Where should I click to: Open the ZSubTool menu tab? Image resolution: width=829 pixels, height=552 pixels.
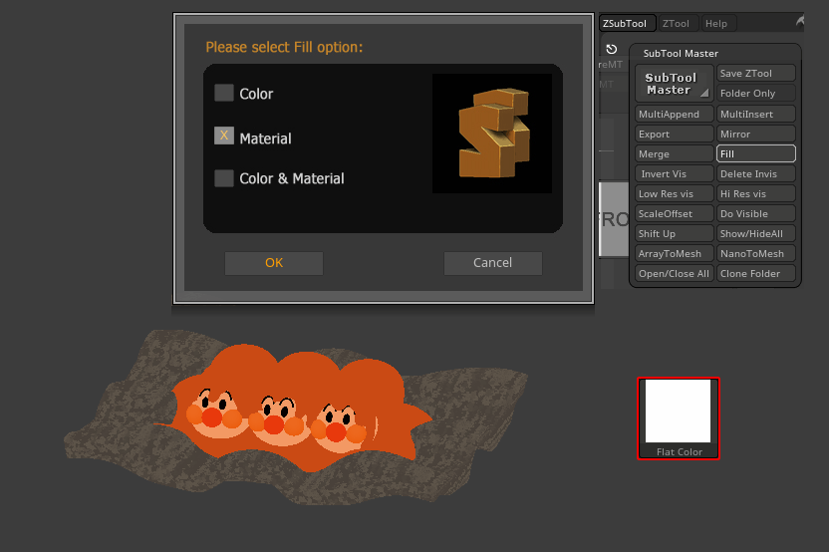[626, 23]
